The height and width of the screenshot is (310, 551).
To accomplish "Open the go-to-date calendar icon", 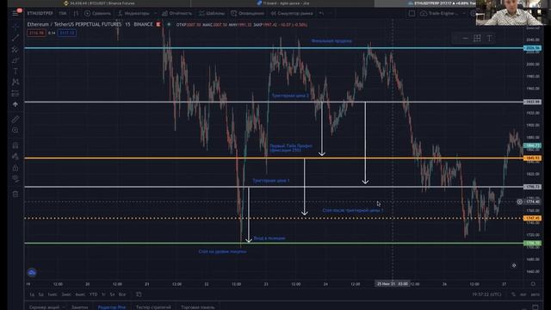I will tap(139, 294).
